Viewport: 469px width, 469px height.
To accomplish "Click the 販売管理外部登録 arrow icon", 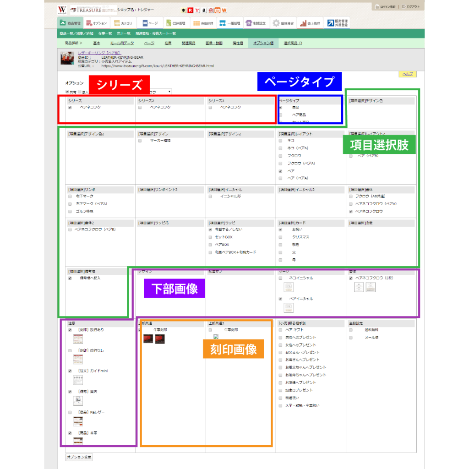I will (331, 23).
